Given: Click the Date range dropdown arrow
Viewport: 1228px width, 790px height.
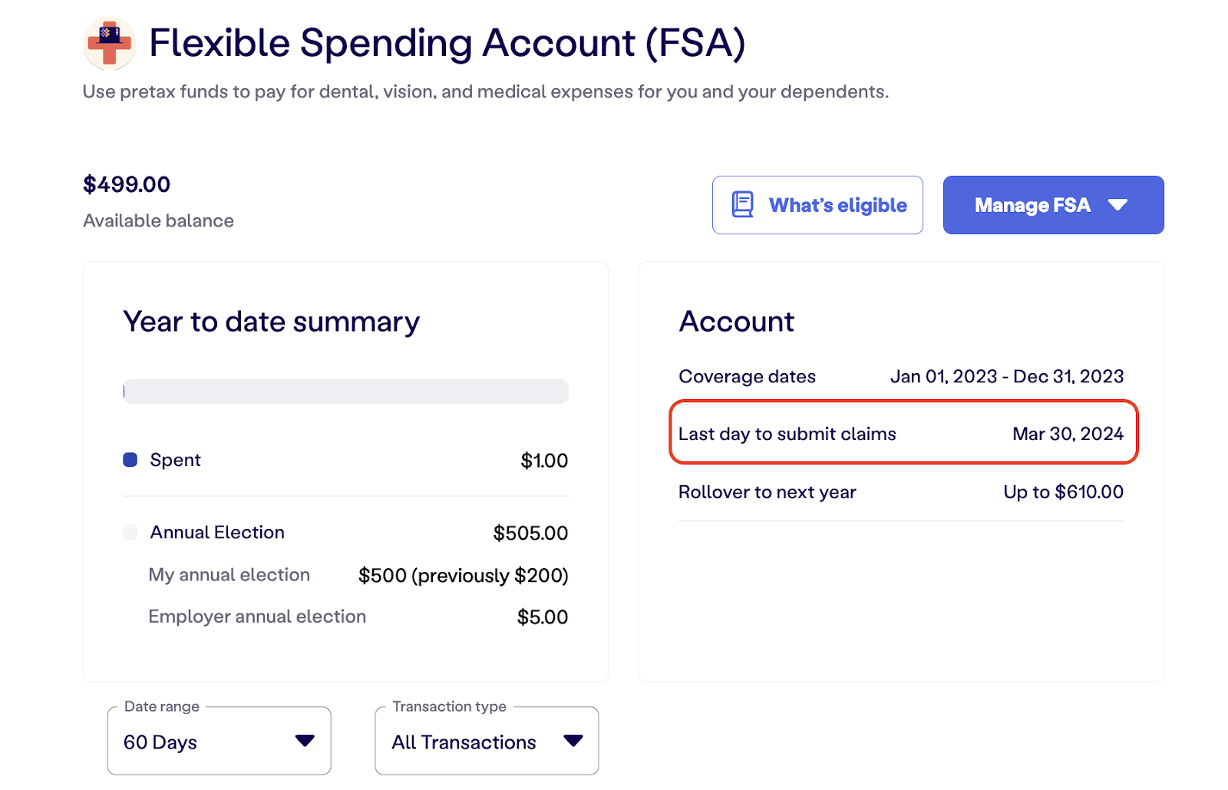Looking at the screenshot, I should [305, 741].
